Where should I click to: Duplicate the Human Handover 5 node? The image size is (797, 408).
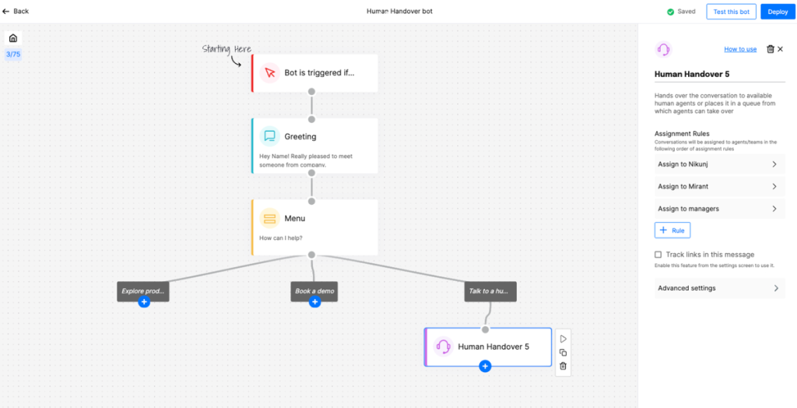pos(563,353)
